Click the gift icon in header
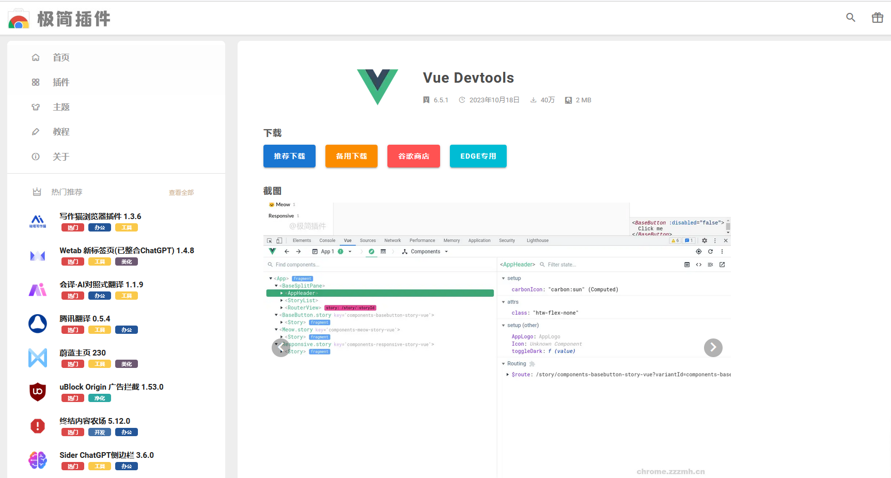 878,18
